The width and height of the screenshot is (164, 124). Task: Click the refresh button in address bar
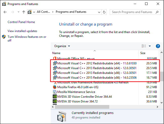click(x=105, y=12)
